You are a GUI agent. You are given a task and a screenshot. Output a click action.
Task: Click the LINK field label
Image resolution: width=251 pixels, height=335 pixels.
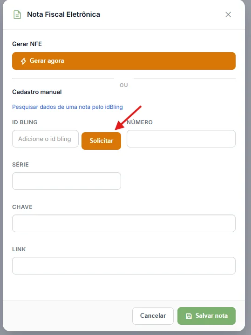point(19,249)
